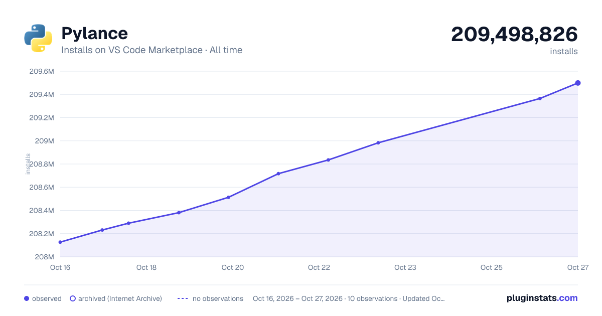The height and width of the screenshot is (316, 602).
Task: Click the final data point on Oct 27
Action: pos(578,83)
